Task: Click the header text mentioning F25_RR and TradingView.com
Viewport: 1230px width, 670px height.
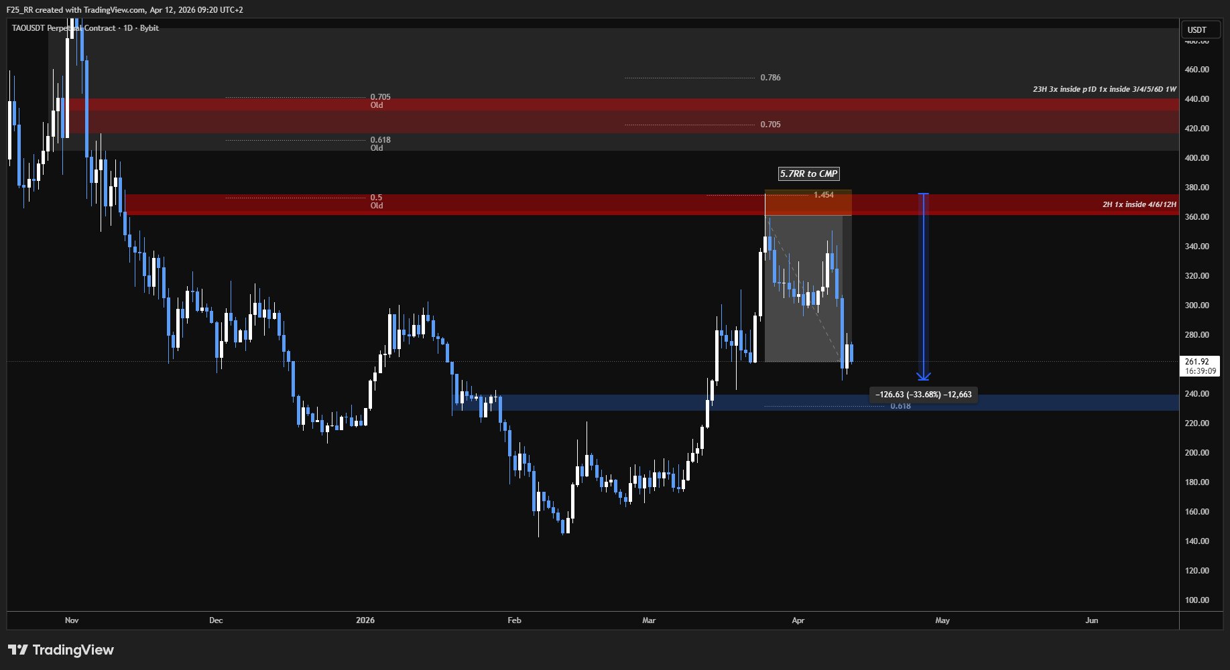Action: (x=125, y=10)
